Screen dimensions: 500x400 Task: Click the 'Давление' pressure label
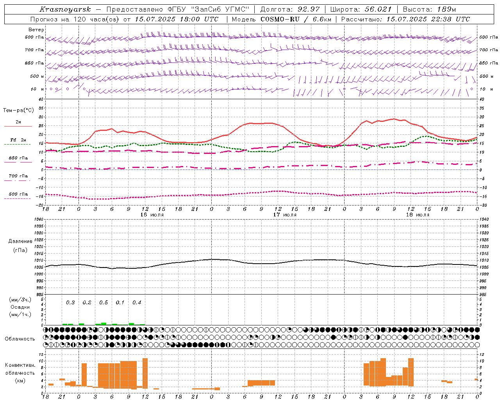pos(20,241)
